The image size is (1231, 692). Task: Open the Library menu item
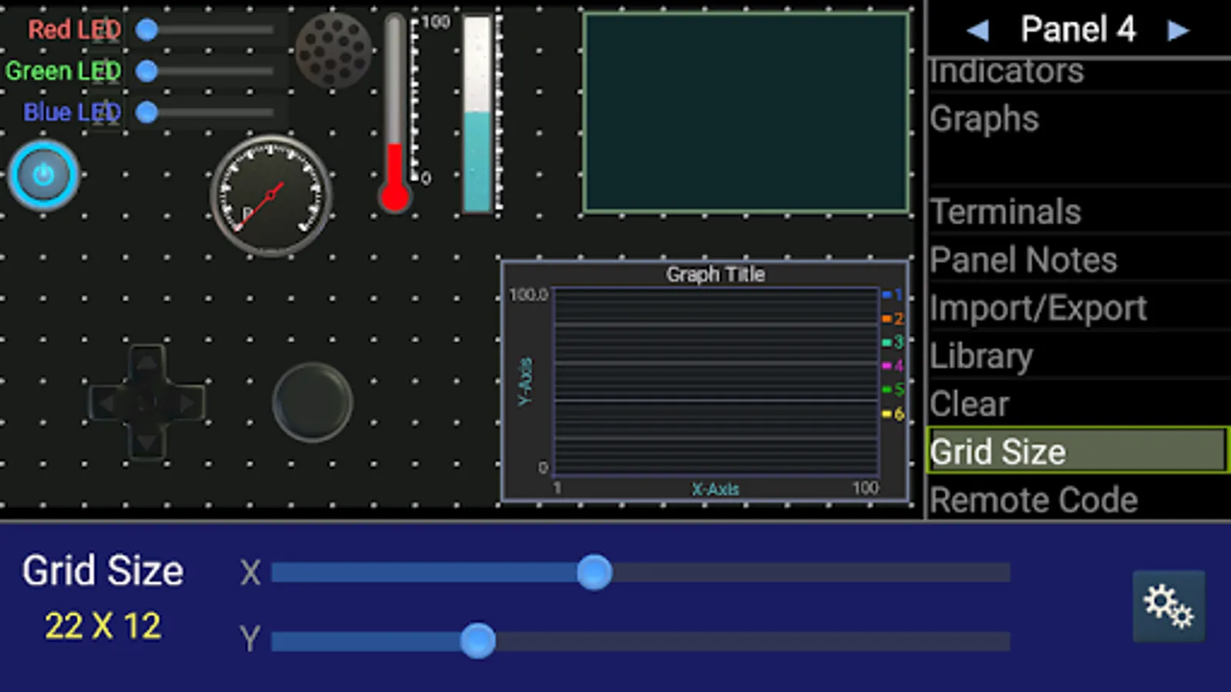click(1078, 356)
